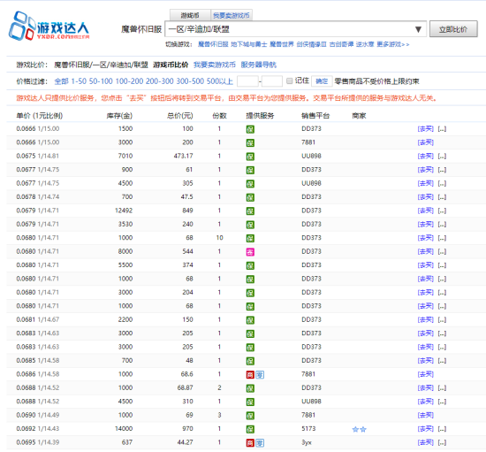Click the 保 guarantee icon for the 0.0675 row

tap(250, 157)
